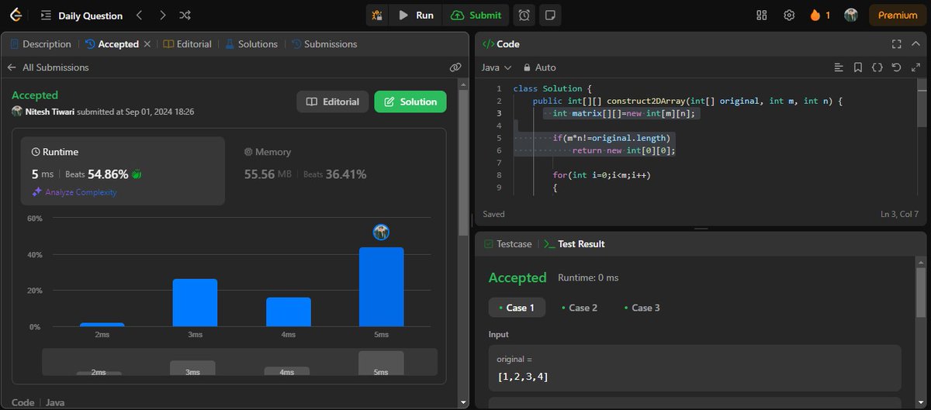The image size is (931, 410).
Task: Format code with the align-lines icon
Action: click(x=838, y=67)
